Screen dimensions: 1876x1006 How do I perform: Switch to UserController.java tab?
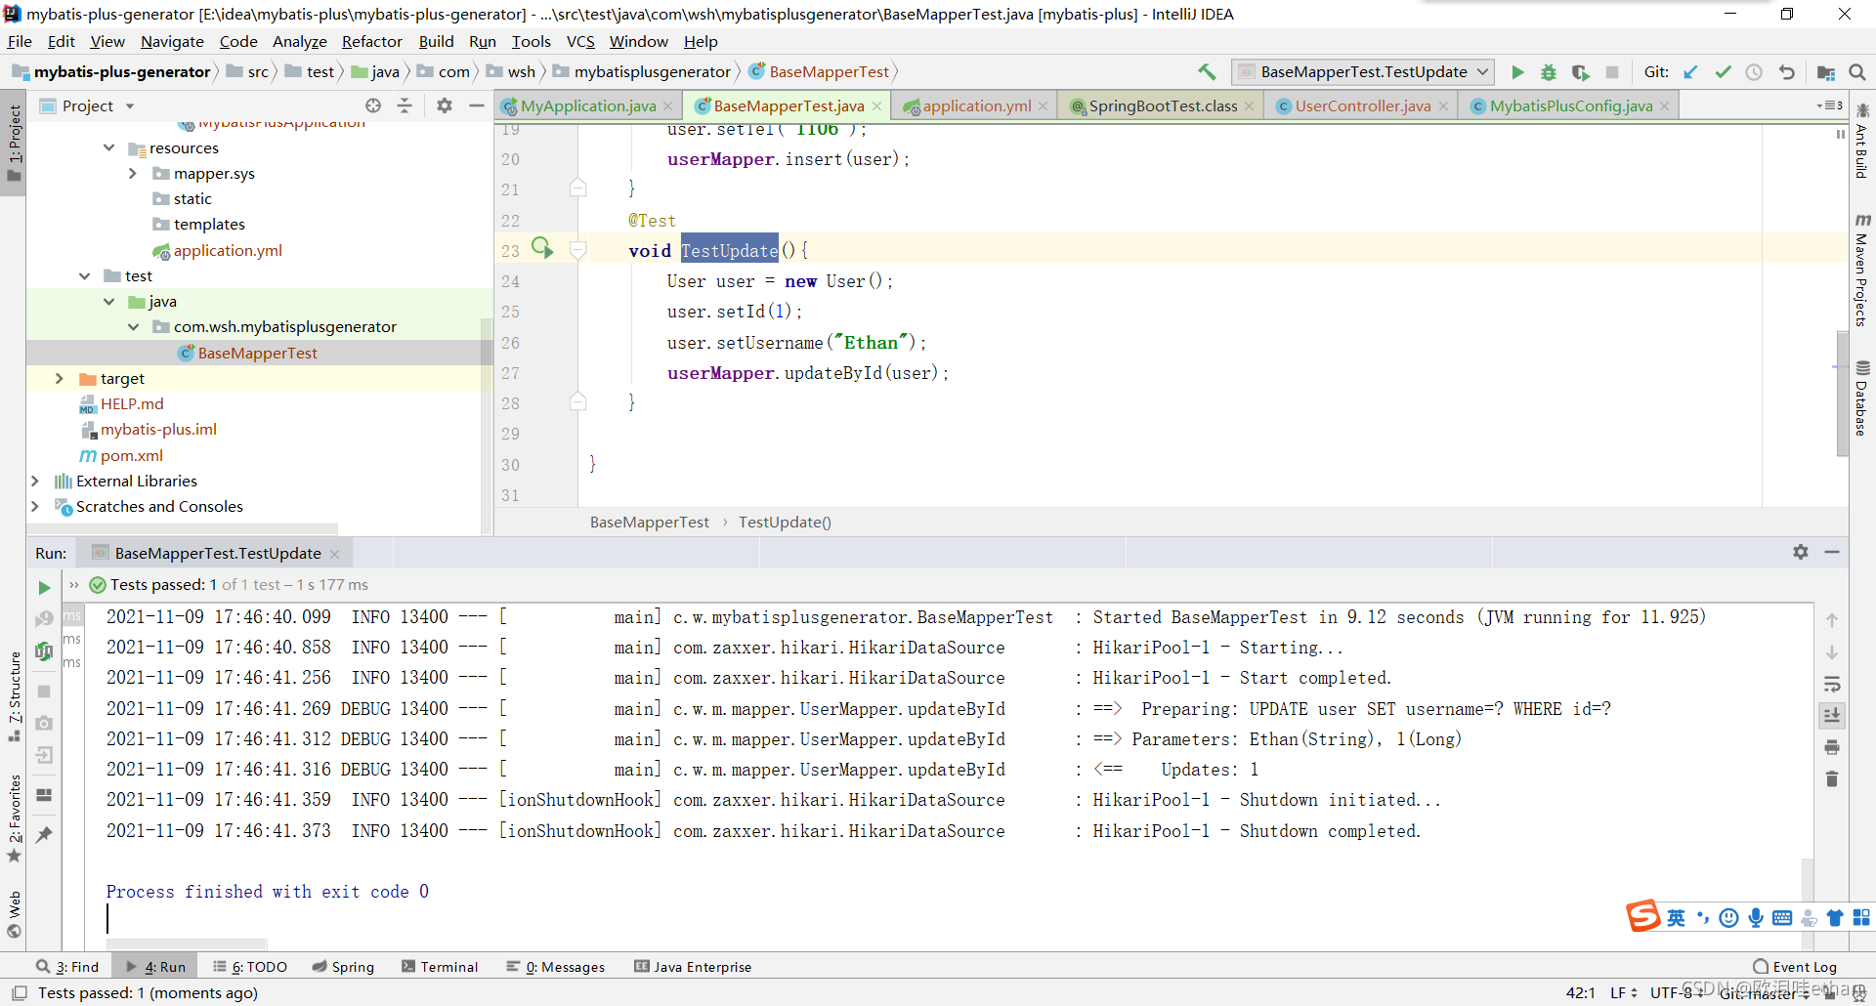pos(1362,105)
